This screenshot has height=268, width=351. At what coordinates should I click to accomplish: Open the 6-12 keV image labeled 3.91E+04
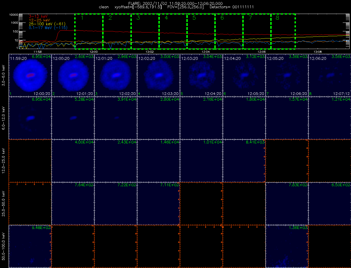coord(116,118)
